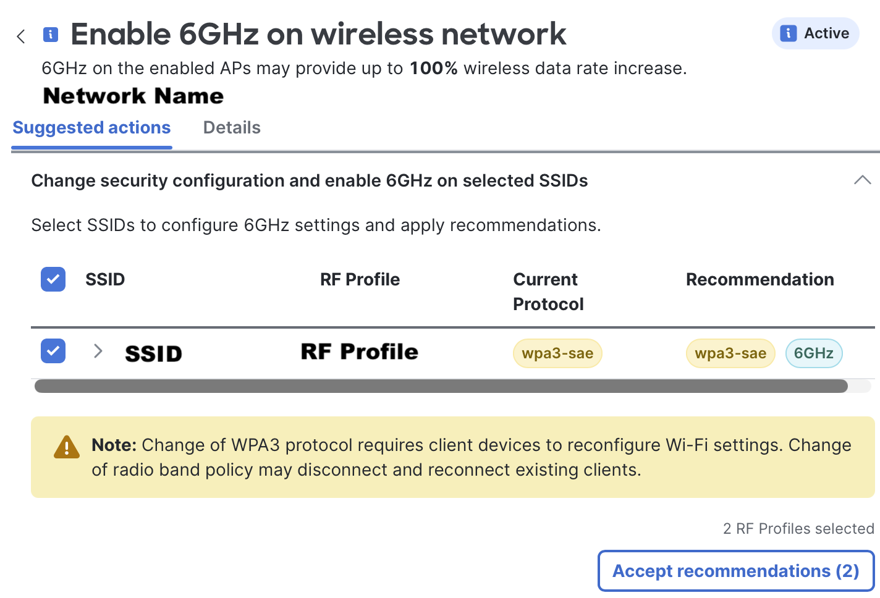Click the 2 RF Profiles selected text

[x=798, y=528]
